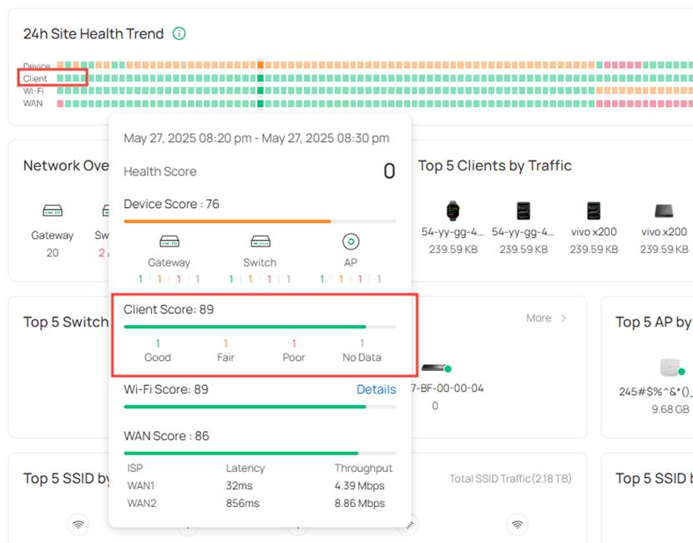Click the AP thumbnail icon under Top 5 AP
693x543 pixels.
[x=668, y=368]
